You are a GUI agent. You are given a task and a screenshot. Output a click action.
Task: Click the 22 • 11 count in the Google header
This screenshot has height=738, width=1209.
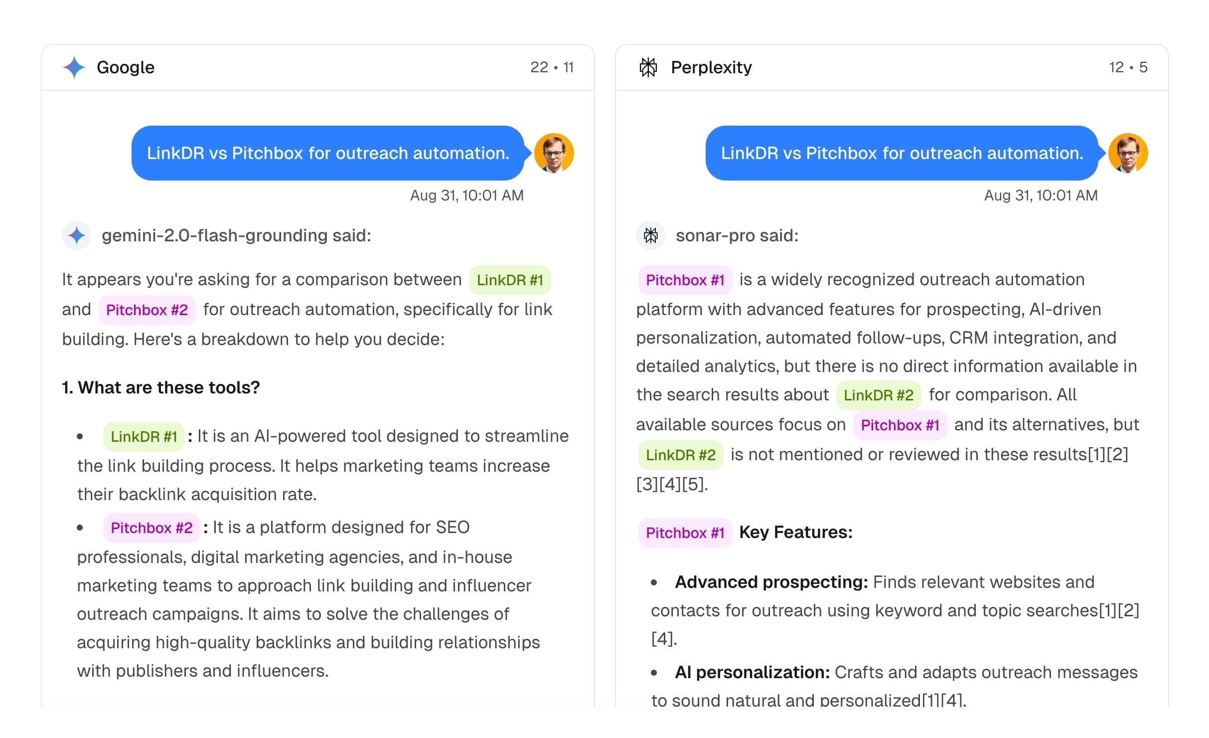[x=552, y=67]
